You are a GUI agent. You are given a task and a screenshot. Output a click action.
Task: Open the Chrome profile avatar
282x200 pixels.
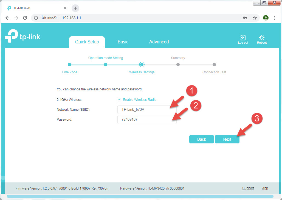point(266,18)
